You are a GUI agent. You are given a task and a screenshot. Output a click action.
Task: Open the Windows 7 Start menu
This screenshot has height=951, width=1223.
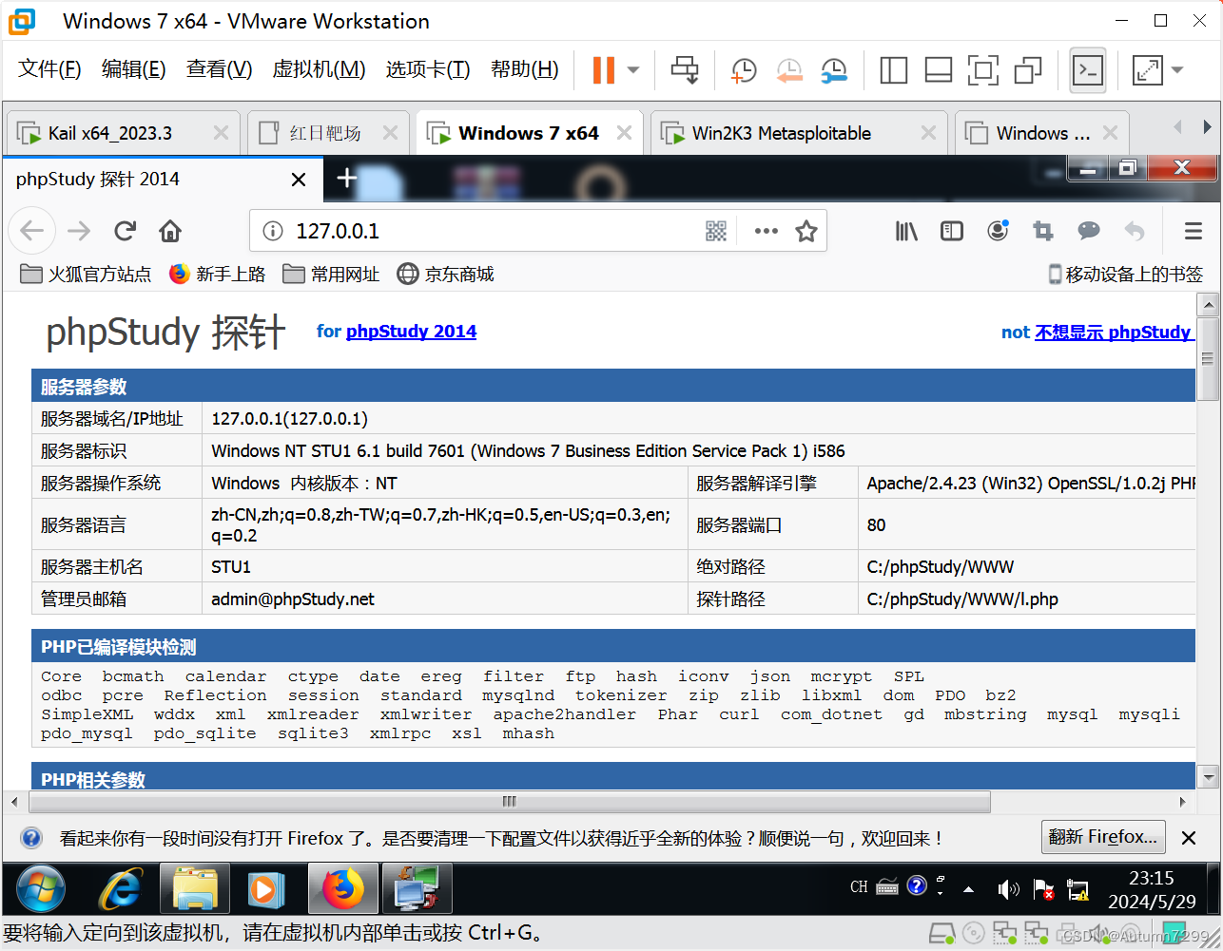click(x=40, y=889)
